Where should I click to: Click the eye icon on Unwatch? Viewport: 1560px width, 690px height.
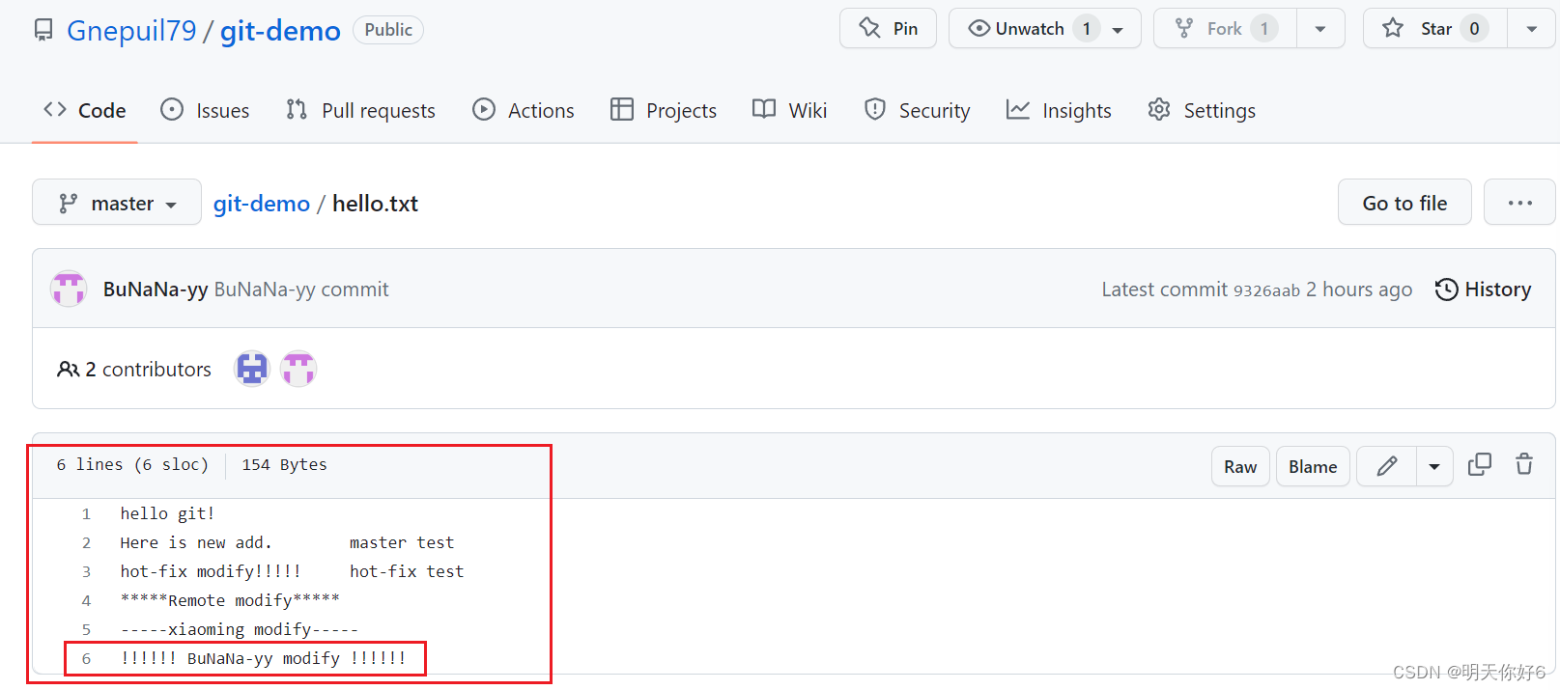tap(979, 29)
